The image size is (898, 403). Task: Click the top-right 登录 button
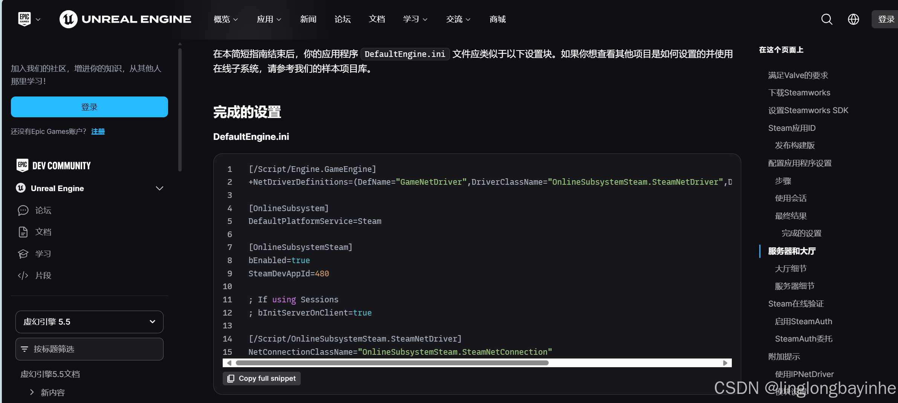click(886, 19)
